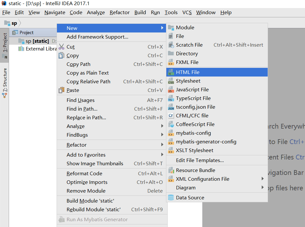Click the TypeScript File TS icon
Viewport: 305px width, 227px height.
pyautogui.click(x=171, y=98)
